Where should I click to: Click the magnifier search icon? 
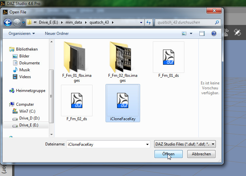click(217, 22)
